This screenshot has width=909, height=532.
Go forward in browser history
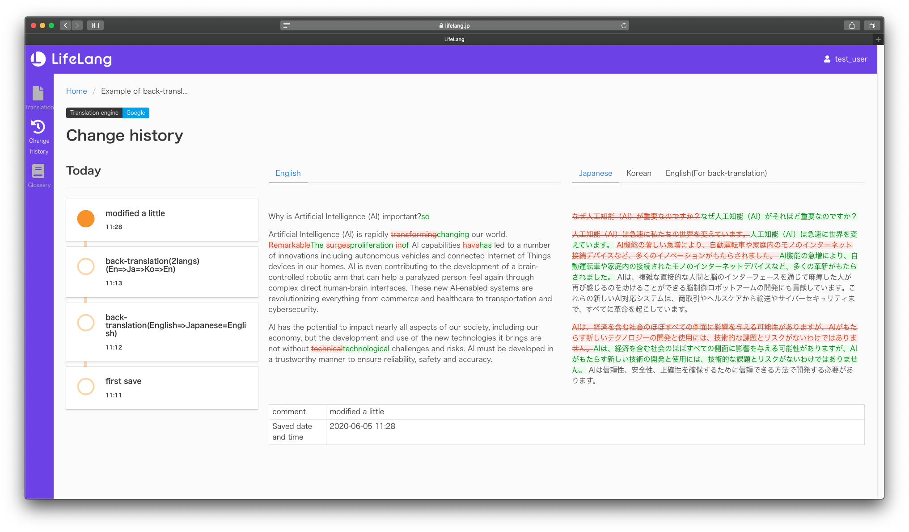click(77, 25)
